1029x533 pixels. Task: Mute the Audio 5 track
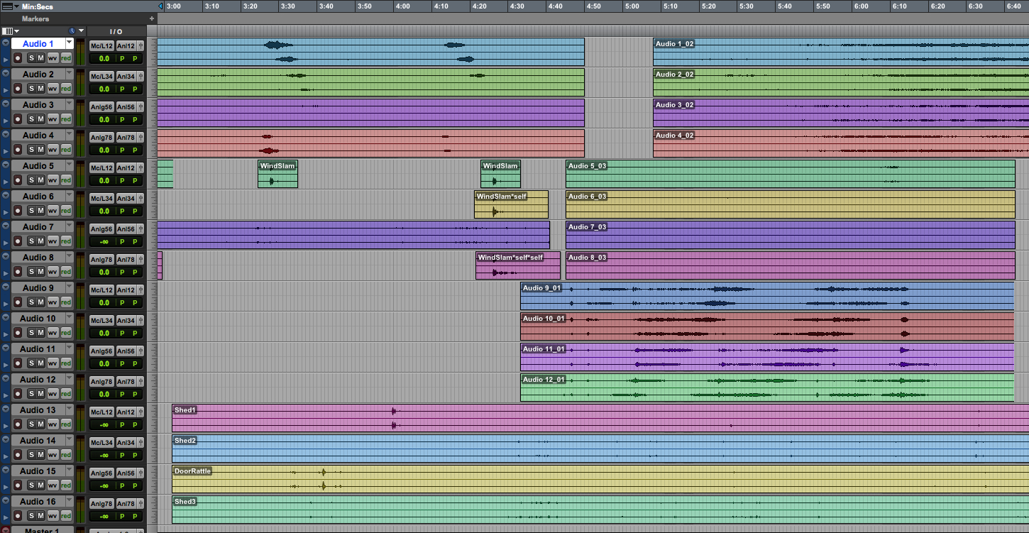(41, 180)
